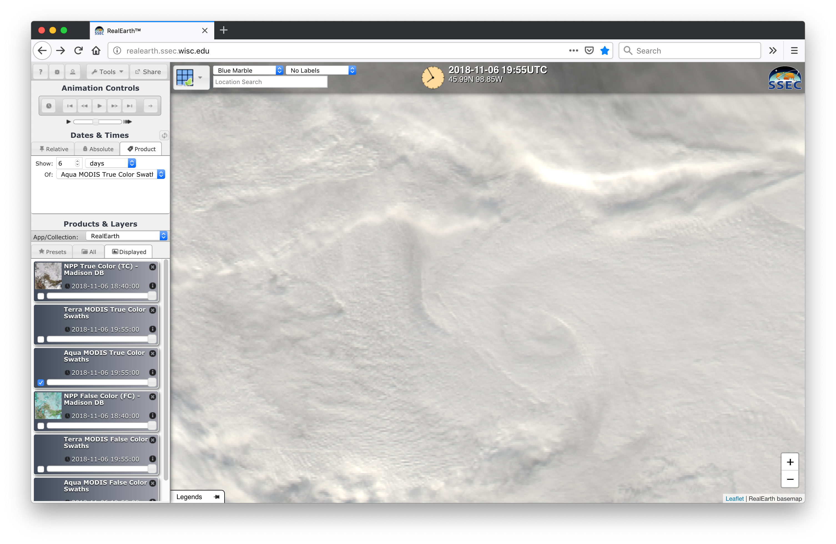Open the Of product dropdown
836x544 pixels.
111,174
